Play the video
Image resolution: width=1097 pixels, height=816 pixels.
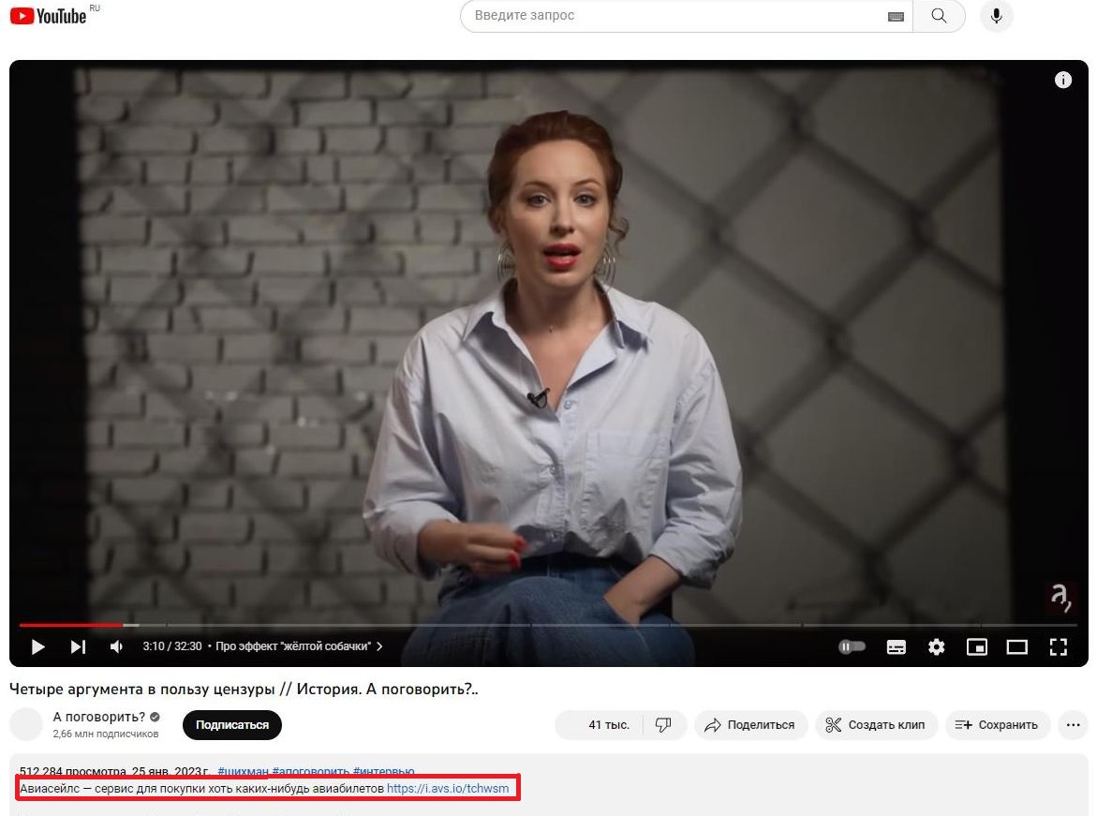coord(38,646)
